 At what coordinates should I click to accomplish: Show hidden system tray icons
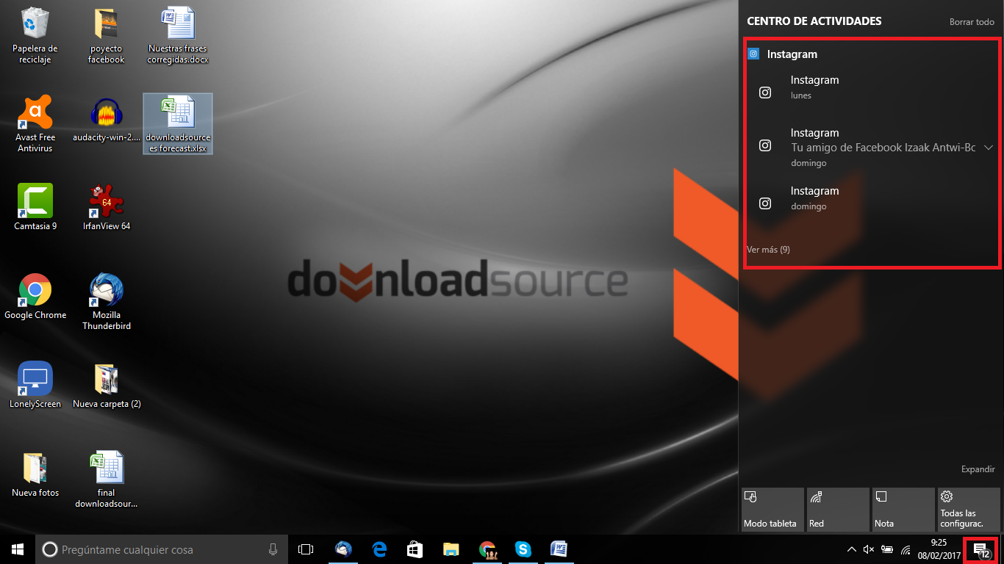(x=851, y=549)
